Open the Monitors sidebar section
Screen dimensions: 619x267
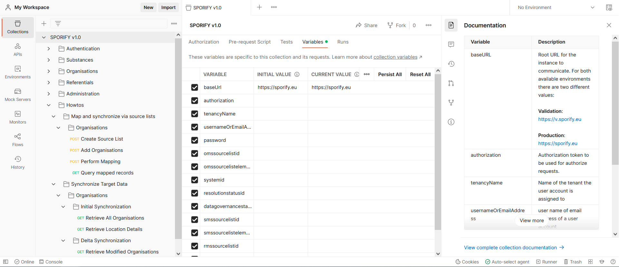coord(18,117)
